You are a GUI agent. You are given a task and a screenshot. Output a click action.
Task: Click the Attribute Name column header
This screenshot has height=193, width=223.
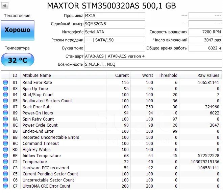pyautogui.click(x=64, y=75)
